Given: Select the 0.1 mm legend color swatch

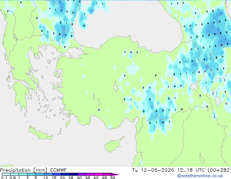Looking at the screenshot, I should coord(6,174).
